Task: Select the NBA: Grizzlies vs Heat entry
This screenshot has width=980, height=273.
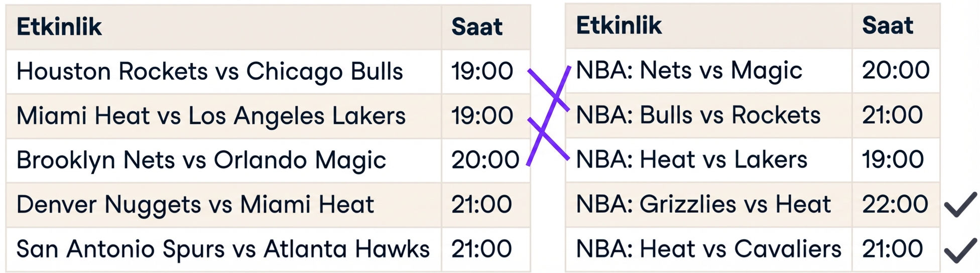Action: click(703, 204)
